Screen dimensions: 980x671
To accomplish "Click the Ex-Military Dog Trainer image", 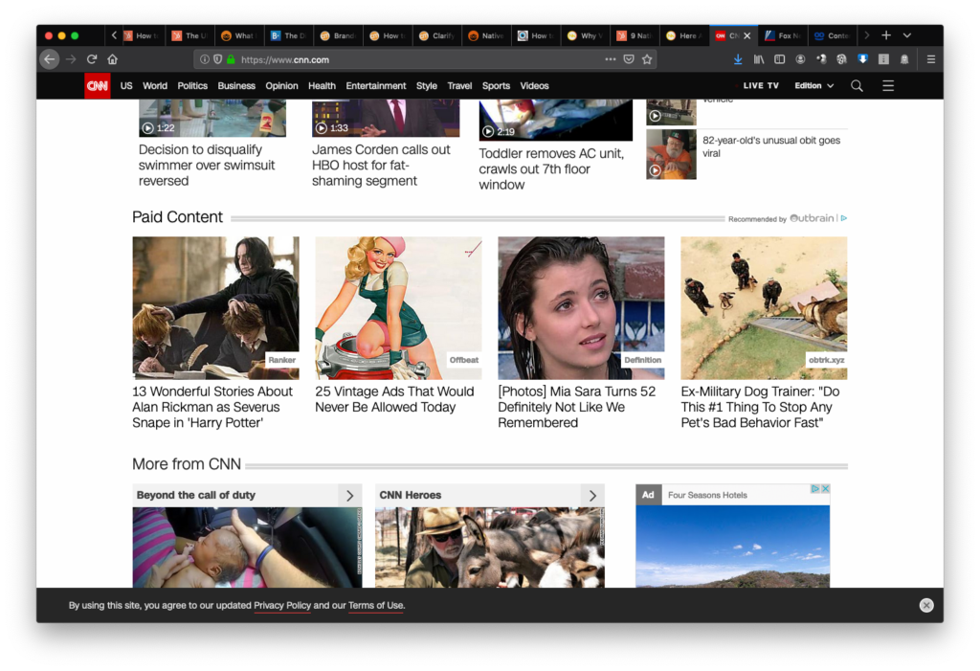I will (764, 307).
